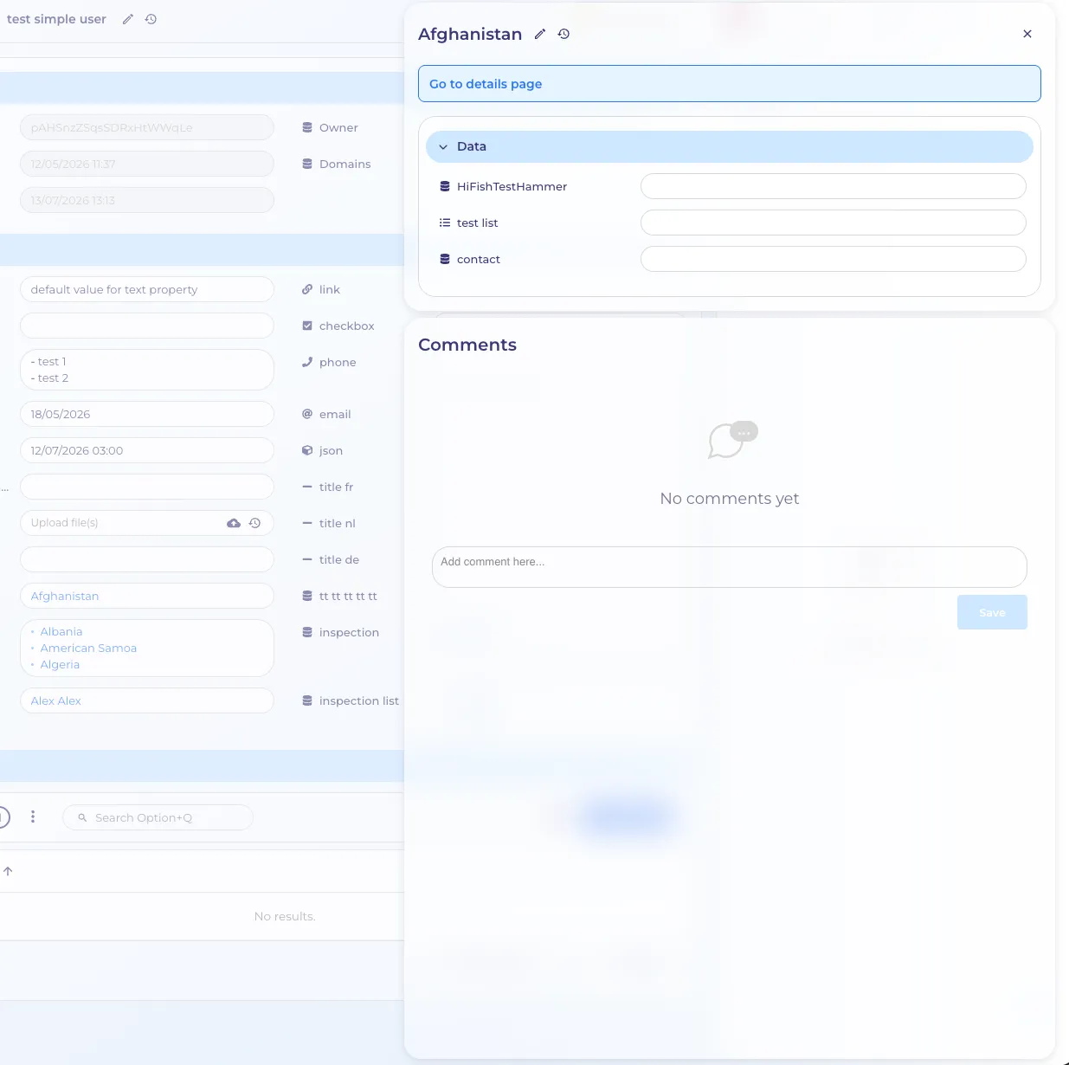Viewport: 1069px width, 1065px height.
Task: Click the upload cloud icon in file field
Action: 234,523
